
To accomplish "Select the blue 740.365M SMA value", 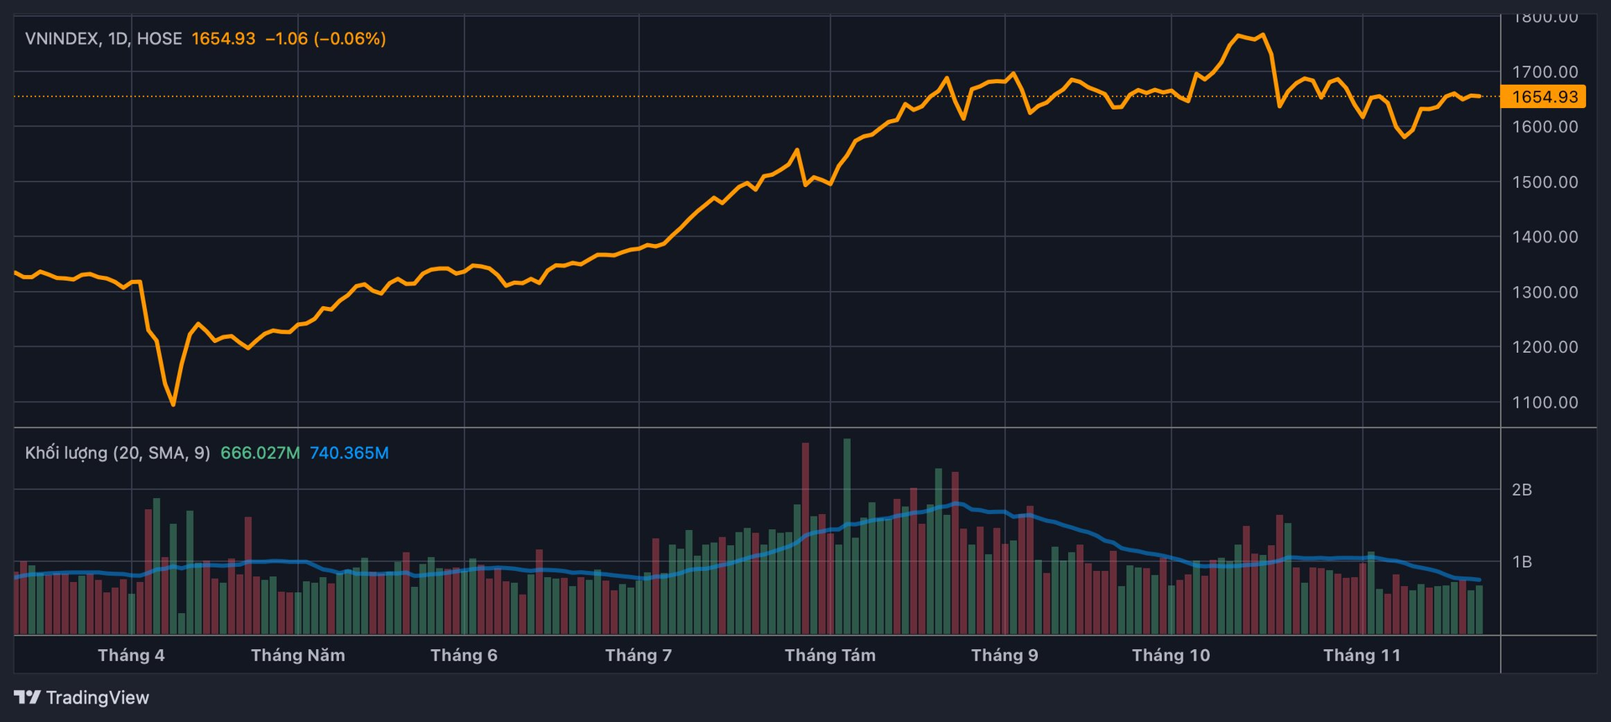I will point(349,453).
